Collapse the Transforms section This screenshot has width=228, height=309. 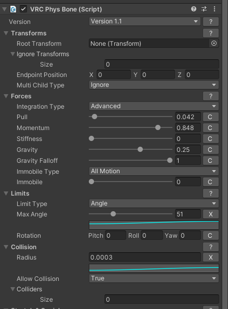click(6, 33)
